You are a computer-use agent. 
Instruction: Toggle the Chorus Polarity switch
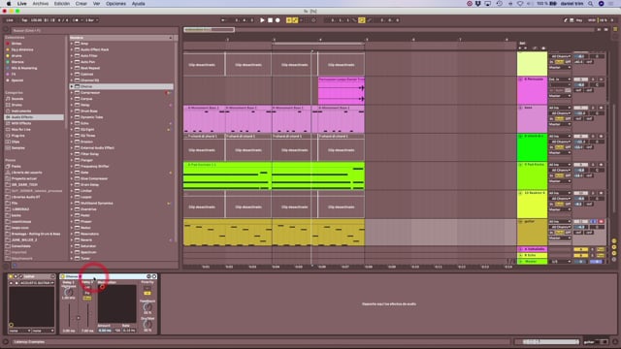[x=147, y=293]
